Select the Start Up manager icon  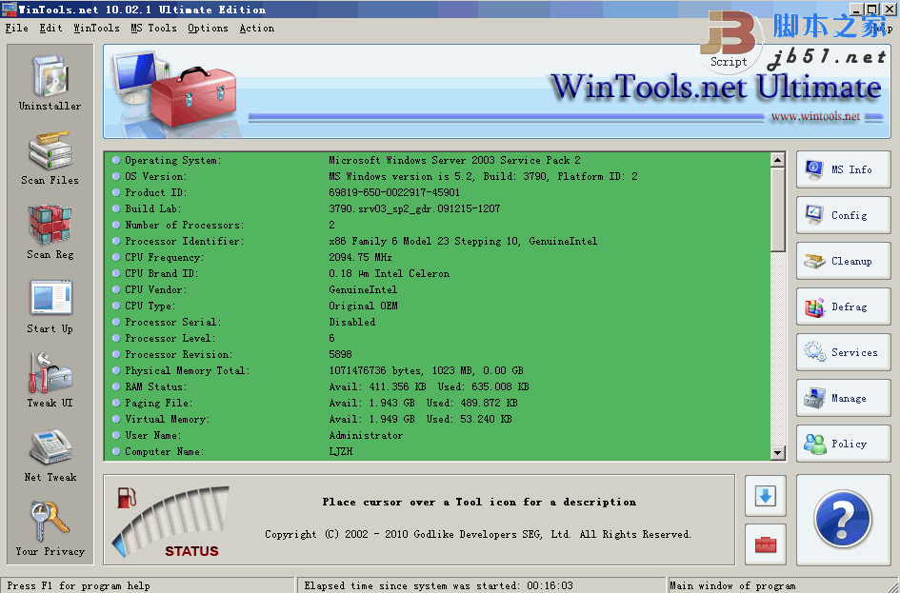50,298
